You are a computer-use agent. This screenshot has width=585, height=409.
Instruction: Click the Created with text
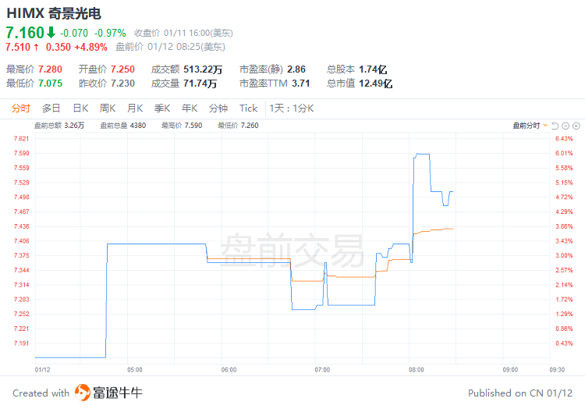[41, 393]
